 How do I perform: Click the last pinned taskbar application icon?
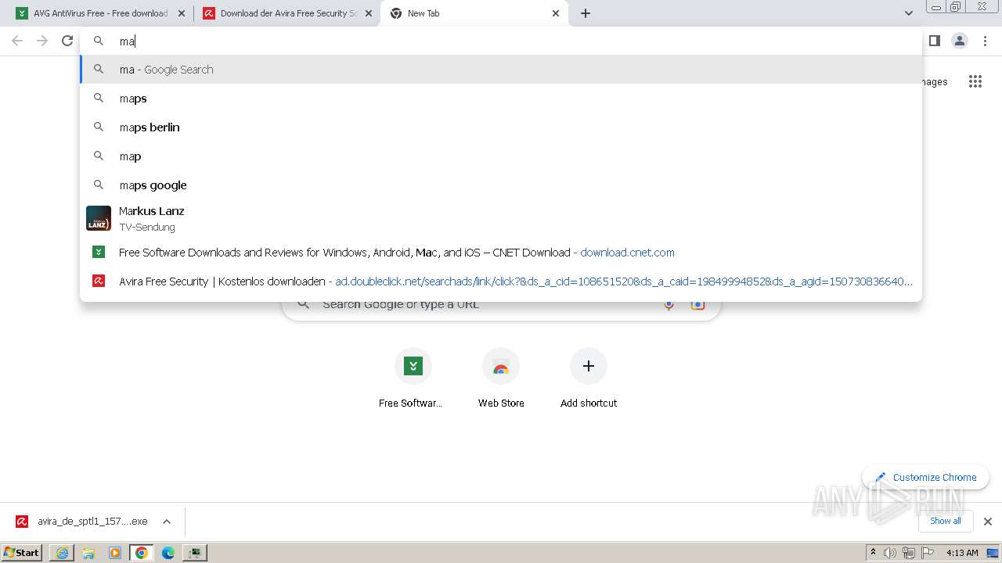click(195, 553)
